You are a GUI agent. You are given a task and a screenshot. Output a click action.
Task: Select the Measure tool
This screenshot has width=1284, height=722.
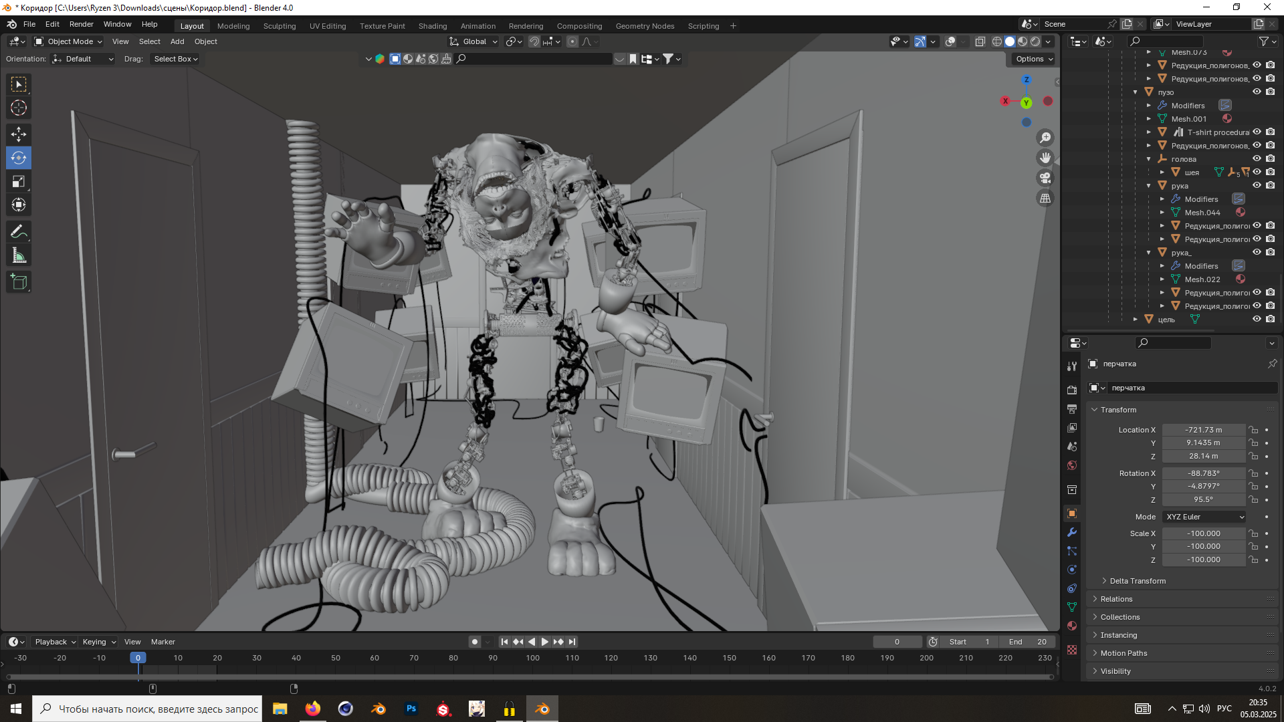pyautogui.click(x=19, y=255)
